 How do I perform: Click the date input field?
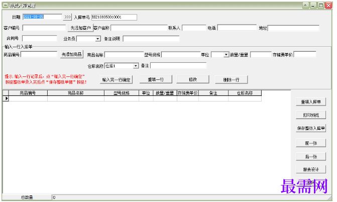point(42,17)
